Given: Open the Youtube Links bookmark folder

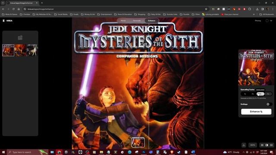Looking at the screenshot, I should tap(170, 14).
